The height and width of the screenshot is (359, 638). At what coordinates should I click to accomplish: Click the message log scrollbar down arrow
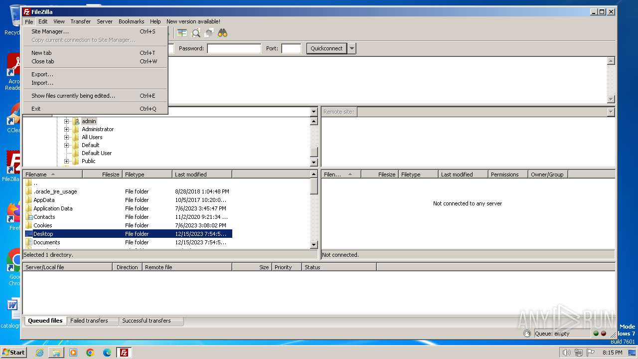click(611, 99)
